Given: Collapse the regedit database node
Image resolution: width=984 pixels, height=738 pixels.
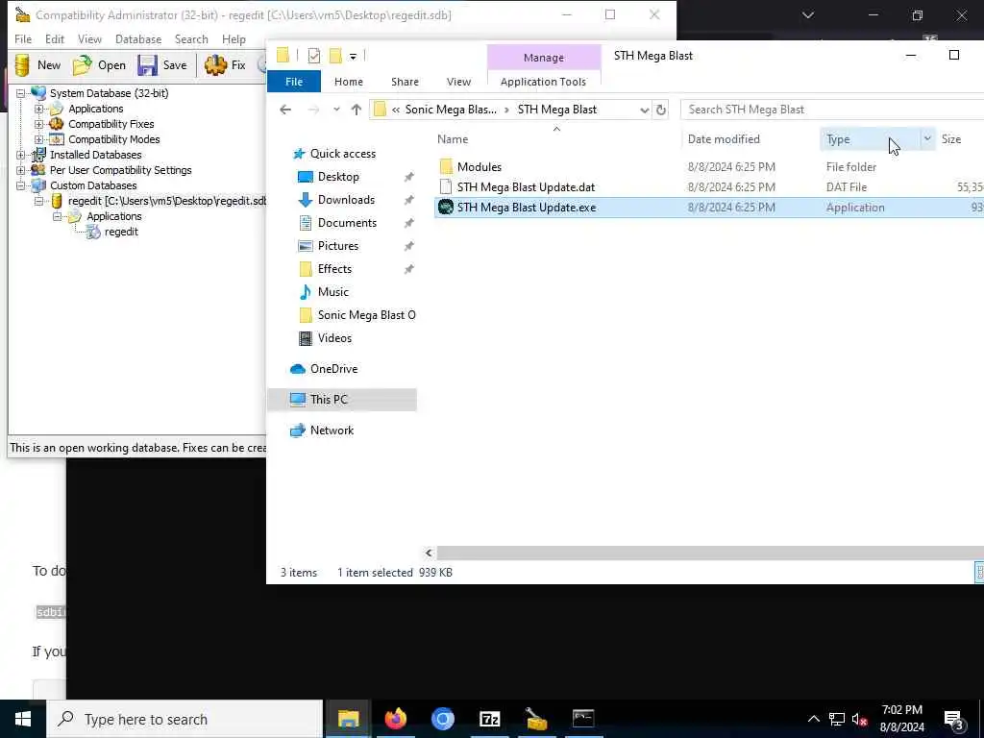Looking at the screenshot, I should click(x=38, y=201).
